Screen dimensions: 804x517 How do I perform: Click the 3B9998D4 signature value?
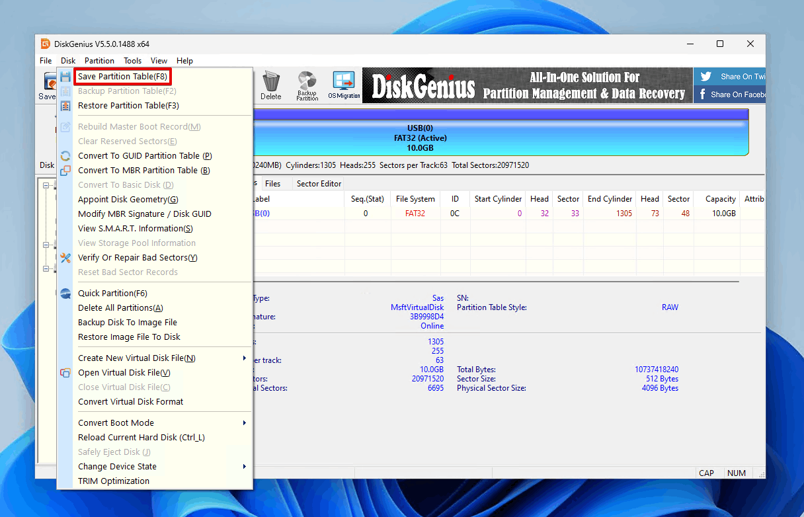click(426, 317)
